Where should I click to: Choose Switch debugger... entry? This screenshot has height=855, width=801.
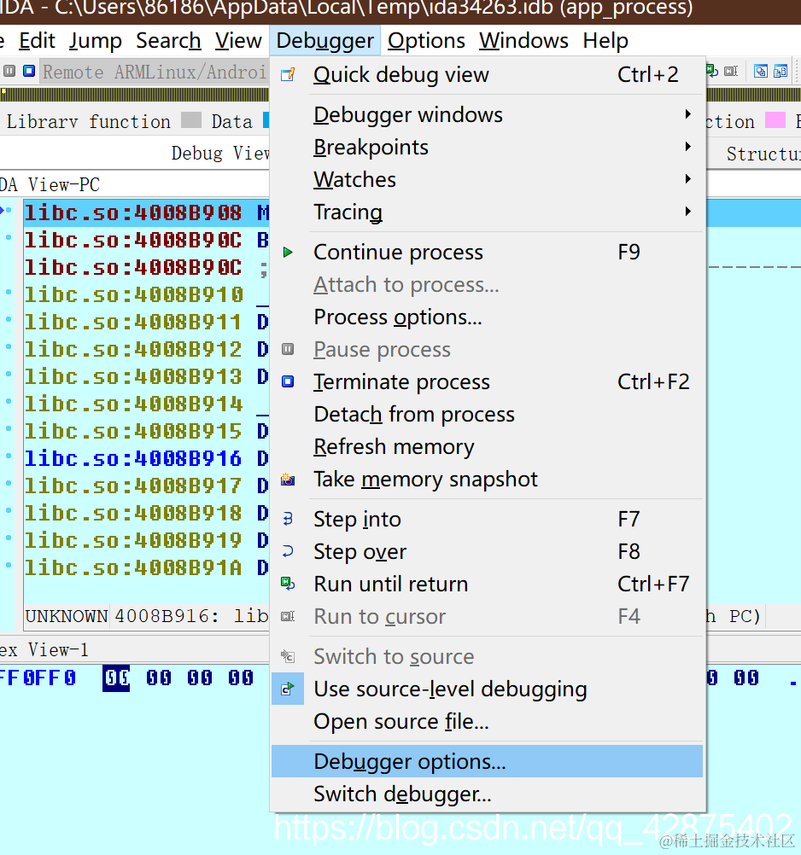[x=487, y=794]
